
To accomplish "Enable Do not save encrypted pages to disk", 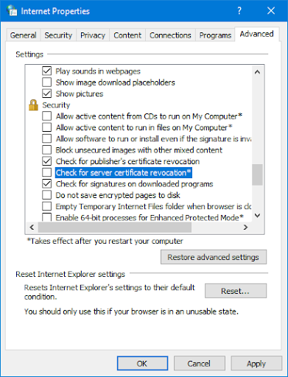I will coord(46,195).
